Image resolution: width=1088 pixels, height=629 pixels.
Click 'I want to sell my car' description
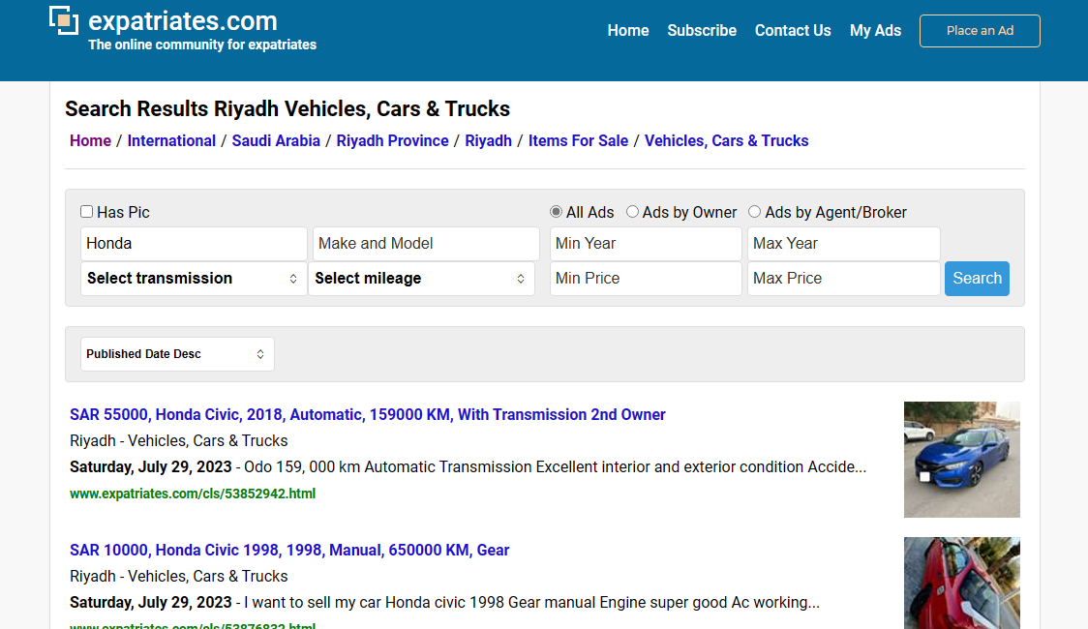[x=531, y=602]
